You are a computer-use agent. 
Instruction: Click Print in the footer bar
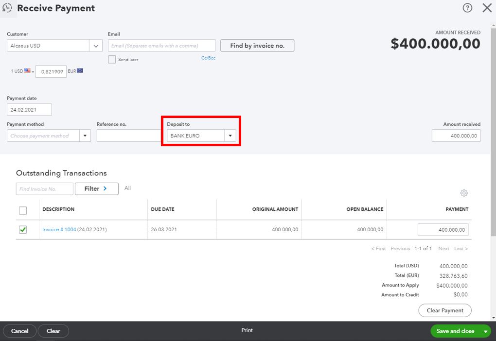(247, 330)
